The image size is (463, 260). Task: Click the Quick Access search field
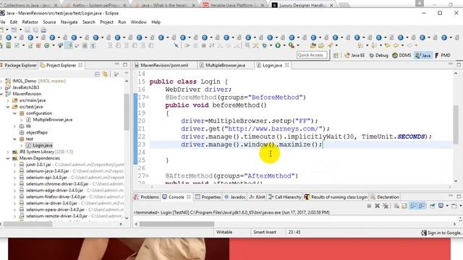coord(312,55)
